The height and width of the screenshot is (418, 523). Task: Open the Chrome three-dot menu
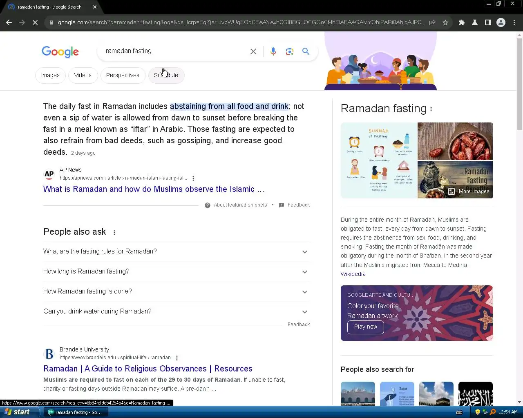(x=514, y=22)
